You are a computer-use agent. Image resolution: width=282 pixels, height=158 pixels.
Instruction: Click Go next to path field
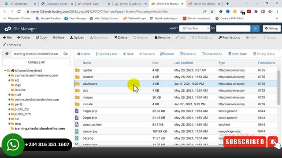point(66,54)
